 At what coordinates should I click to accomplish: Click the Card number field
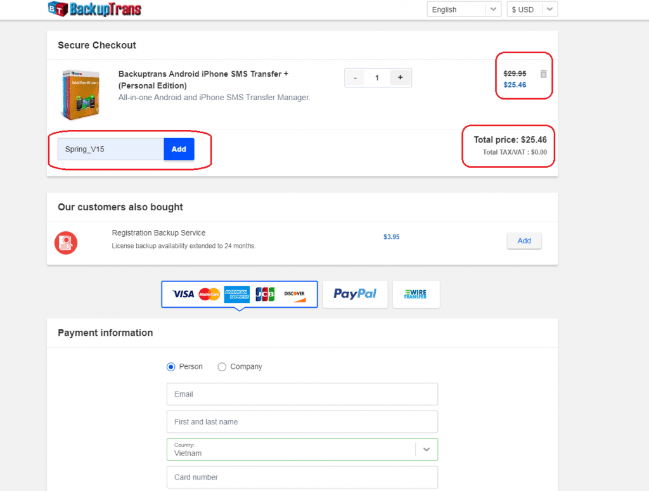pyautogui.click(x=302, y=477)
